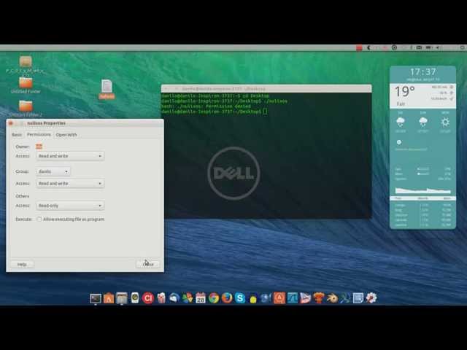Select the "Untitled Folder" desktop icon
The width and height of the screenshot is (467, 350).
(26, 85)
